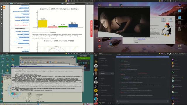Select the highlighted channel in Discord channel list
The image size is (187, 105).
(x=106, y=73)
